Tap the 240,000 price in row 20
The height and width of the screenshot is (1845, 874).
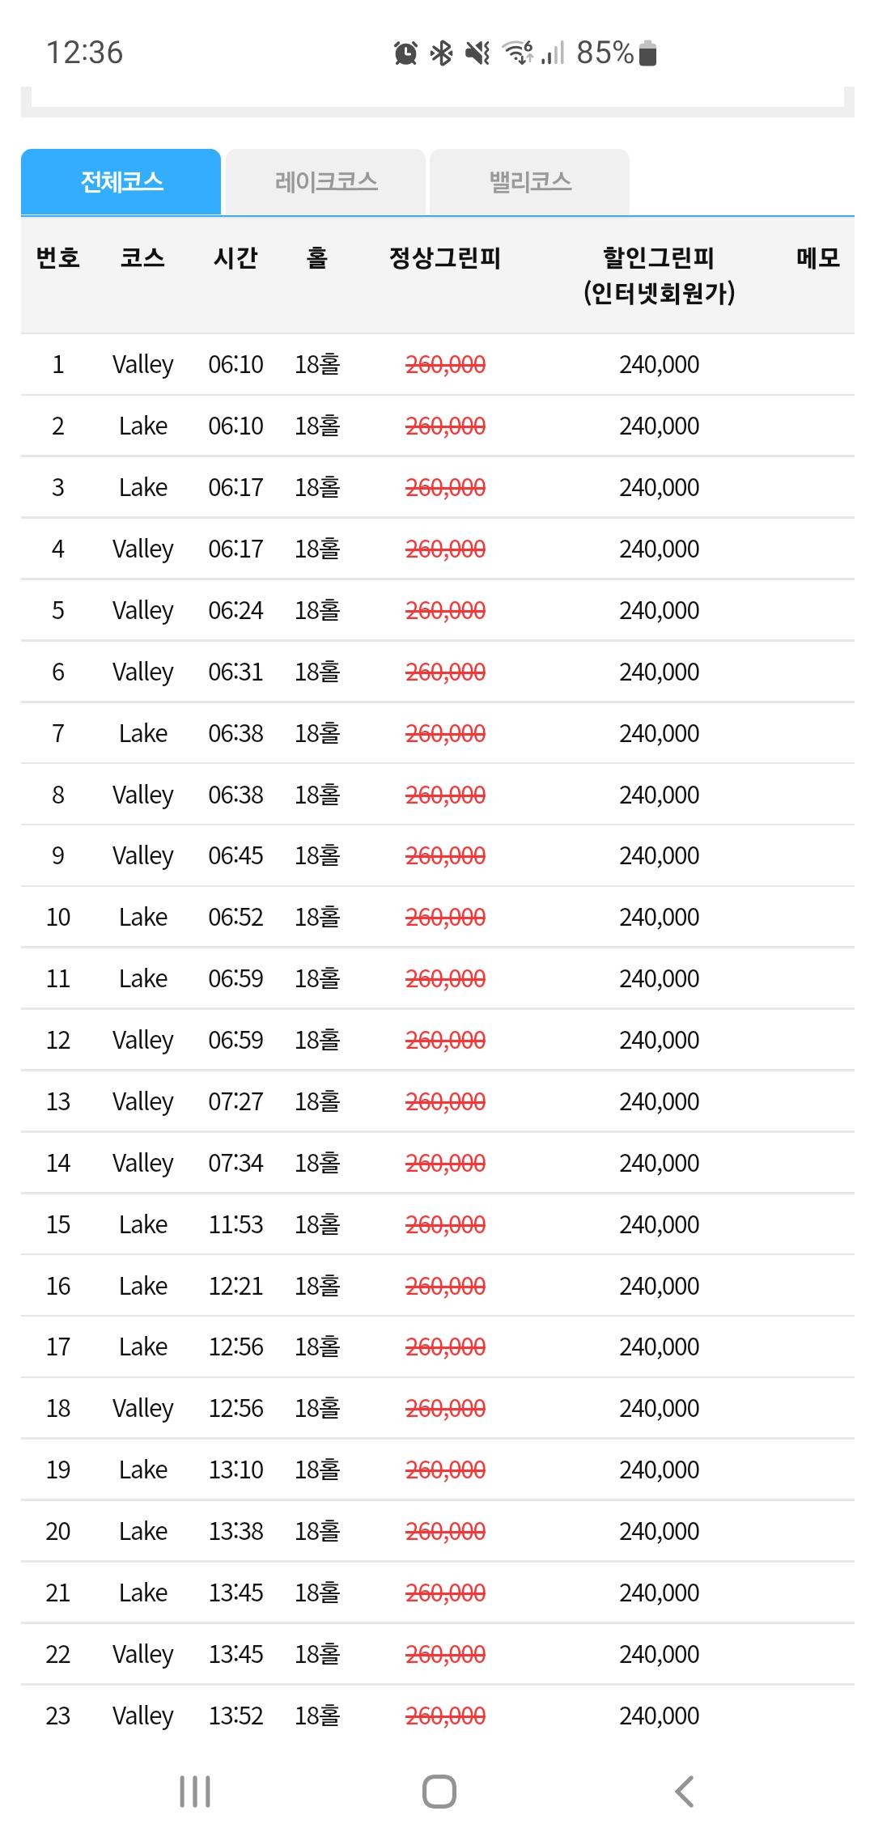pyautogui.click(x=659, y=1531)
